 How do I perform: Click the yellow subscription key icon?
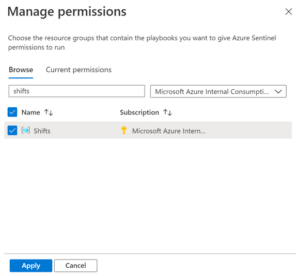click(x=124, y=130)
